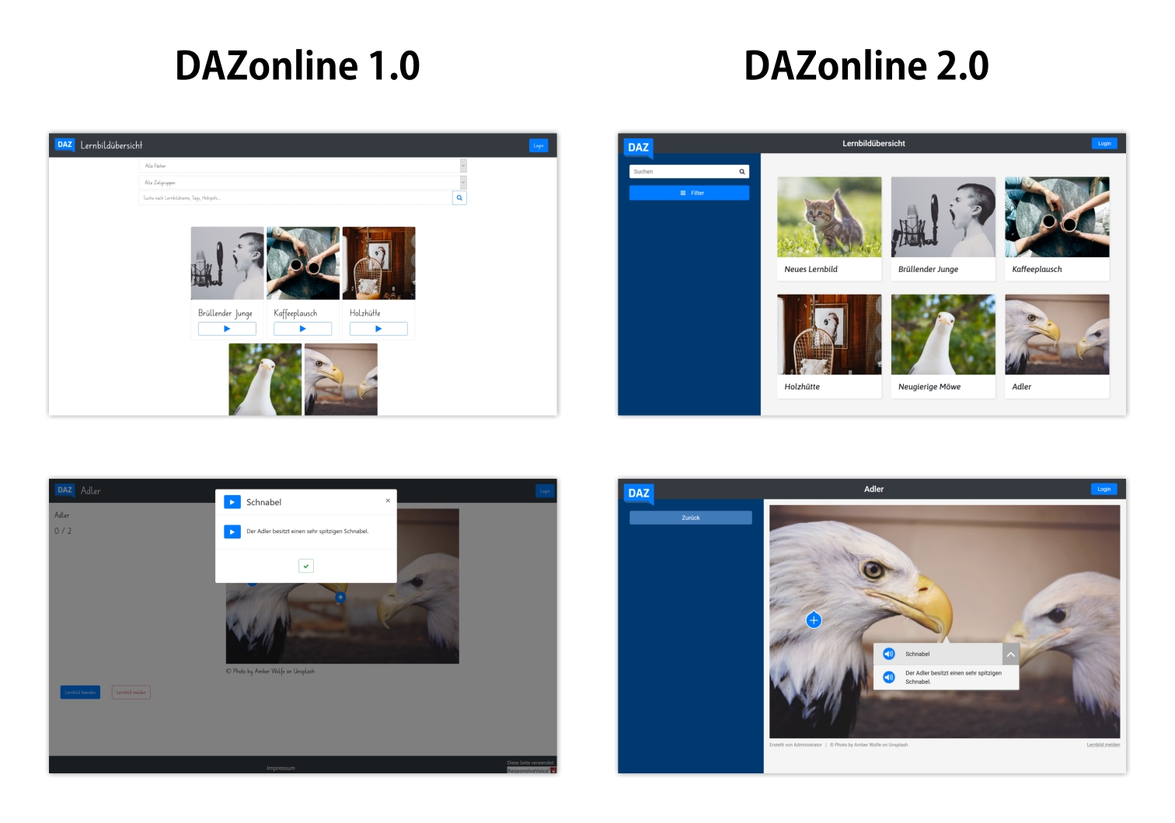Open the Kaffeeplausch thumbnail in 1.0 overview
Viewport: 1175px width, 823px height.
click(303, 263)
